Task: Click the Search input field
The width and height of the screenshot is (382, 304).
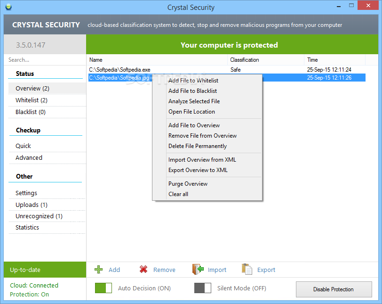Action: 45,60
